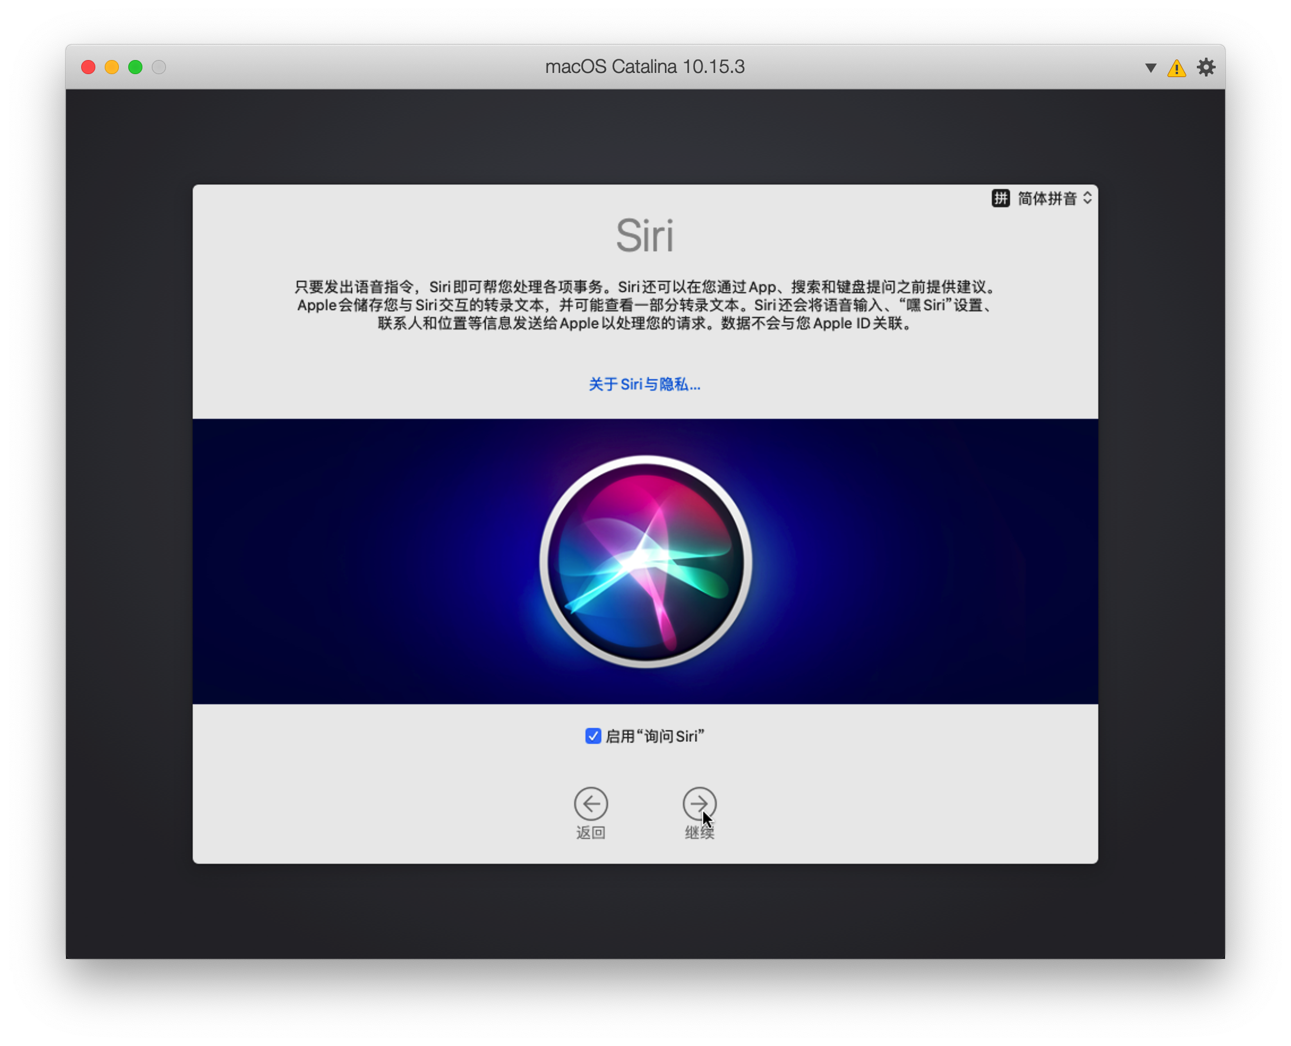The width and height of the screenshot is (1291, 1046).
Task: Click the yellow warning triangle icon
Action: (1176, 68)
